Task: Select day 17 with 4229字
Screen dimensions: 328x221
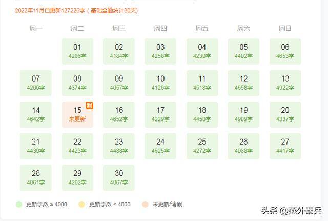Action: 160,115
